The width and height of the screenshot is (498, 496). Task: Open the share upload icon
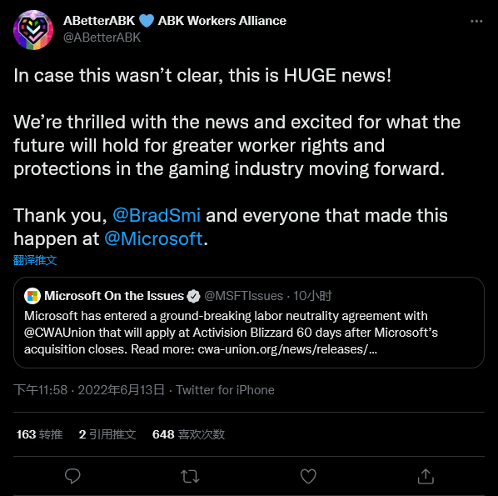pyautogui.click(x=426, y=476)
